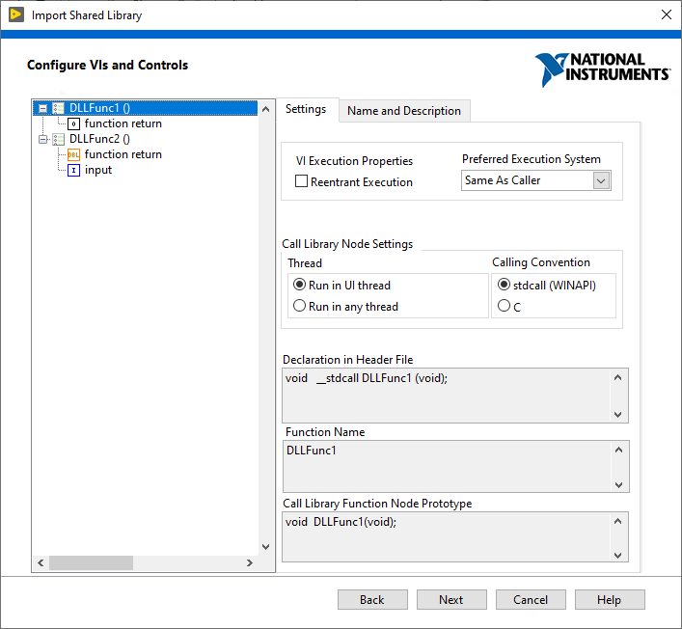Select Run in any thread option

299,306
